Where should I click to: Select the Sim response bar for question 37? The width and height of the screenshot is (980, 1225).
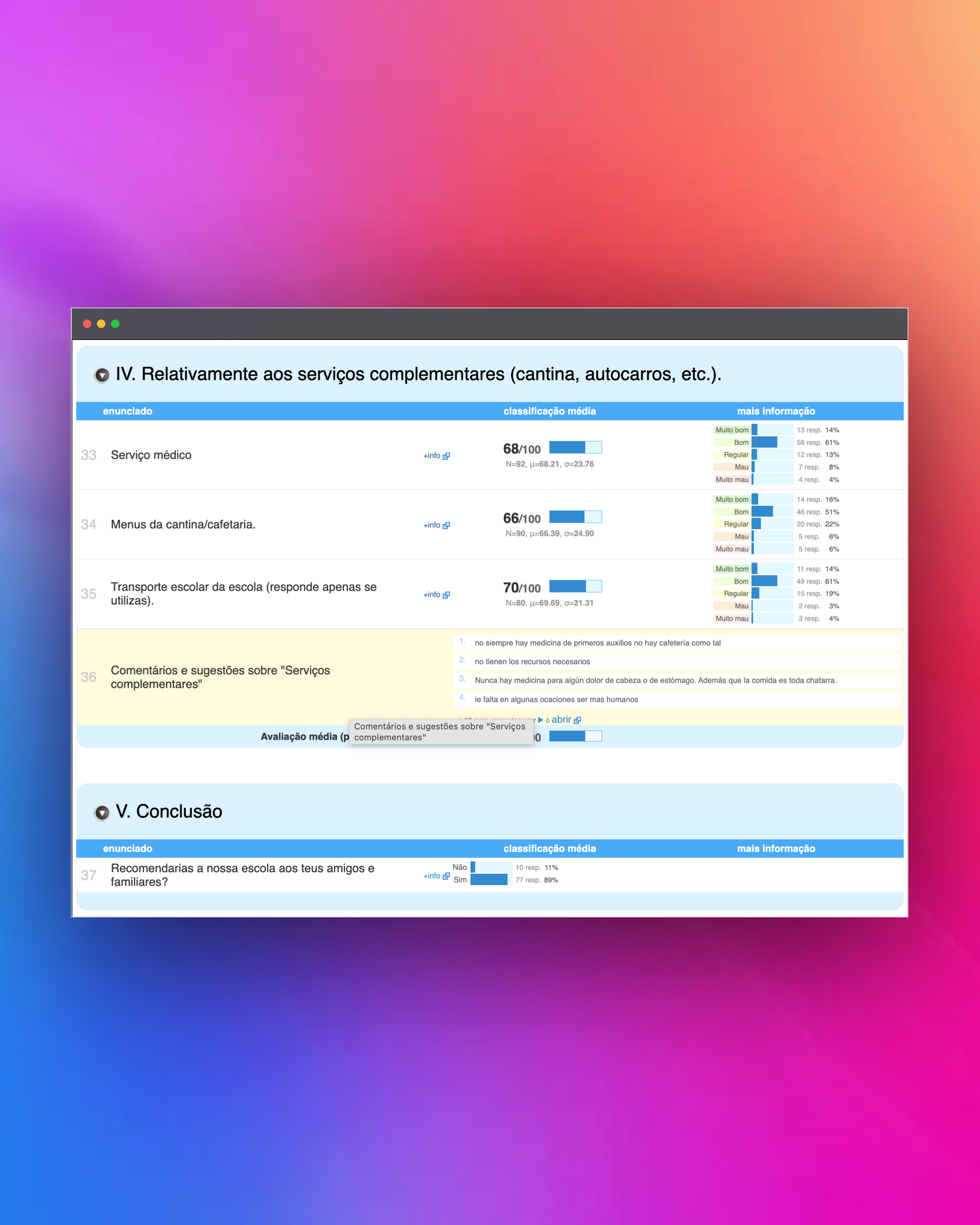point(488,879)
